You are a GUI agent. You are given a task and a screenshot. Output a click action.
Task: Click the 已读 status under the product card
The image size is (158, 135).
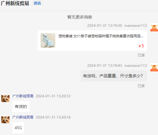[141, 55]
